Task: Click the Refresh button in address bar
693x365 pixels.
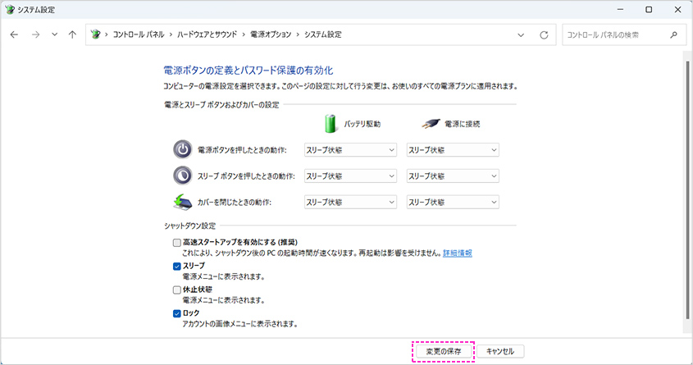Action: click(x=544, y=35)
